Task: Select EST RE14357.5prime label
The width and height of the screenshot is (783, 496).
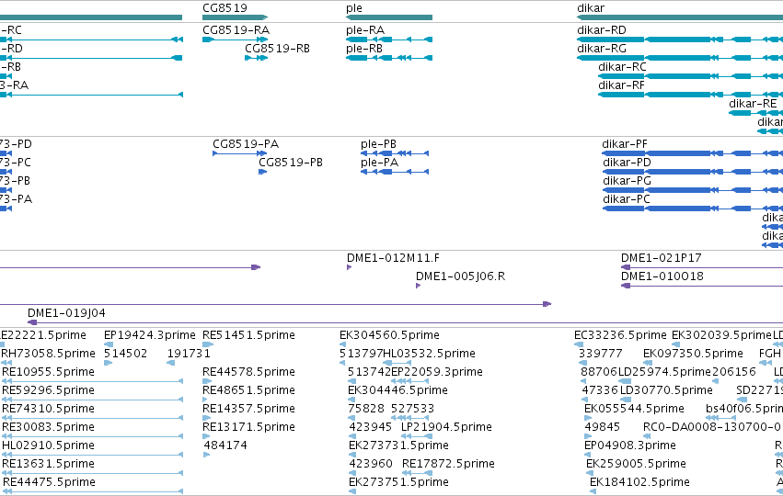Action: click(248, 410)
